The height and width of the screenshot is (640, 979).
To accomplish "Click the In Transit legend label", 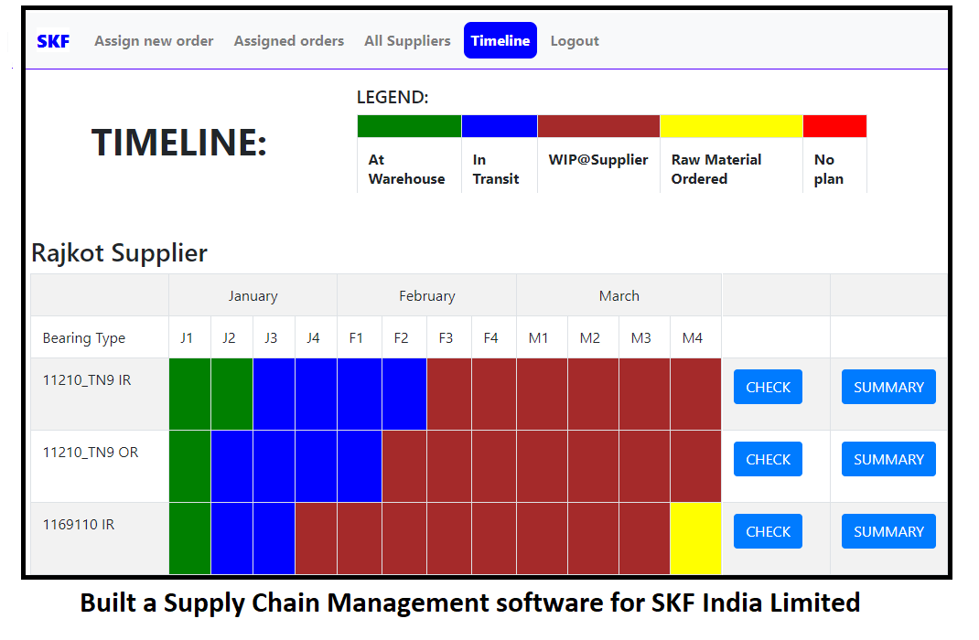I will tap(496, 169).
